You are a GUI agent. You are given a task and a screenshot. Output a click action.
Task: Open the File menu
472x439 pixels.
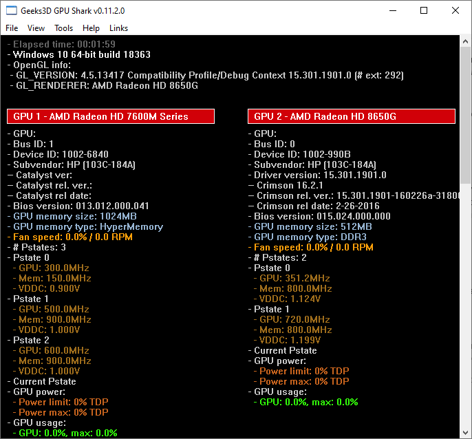click(x=12, y=28)
